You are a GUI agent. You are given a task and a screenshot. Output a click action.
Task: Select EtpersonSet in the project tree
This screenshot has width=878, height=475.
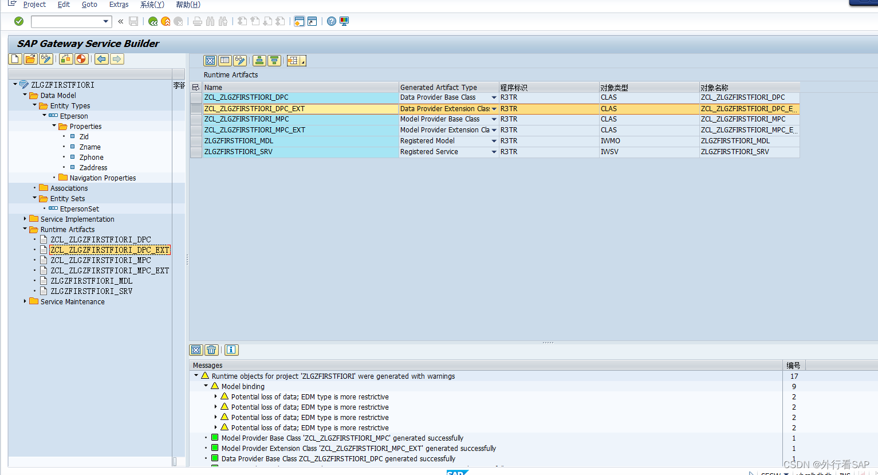tap(80, 209)
